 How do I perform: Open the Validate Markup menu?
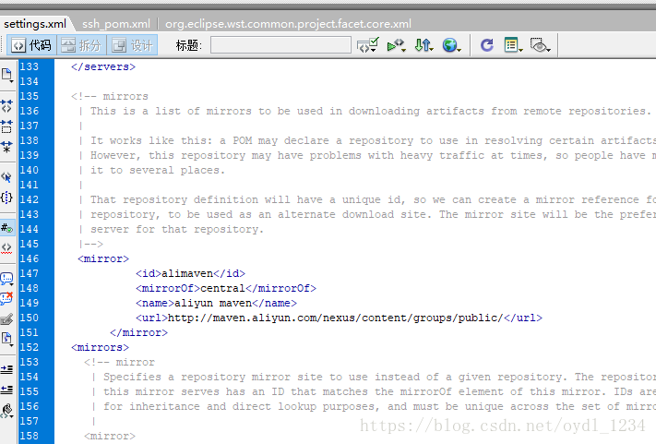396,45
